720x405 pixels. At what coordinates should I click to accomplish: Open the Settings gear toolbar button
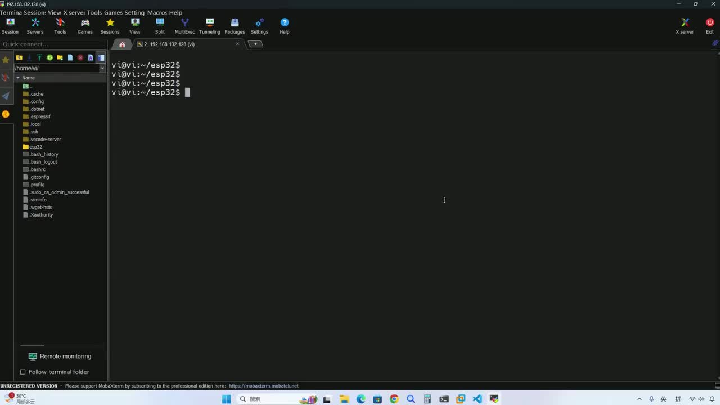259,26
